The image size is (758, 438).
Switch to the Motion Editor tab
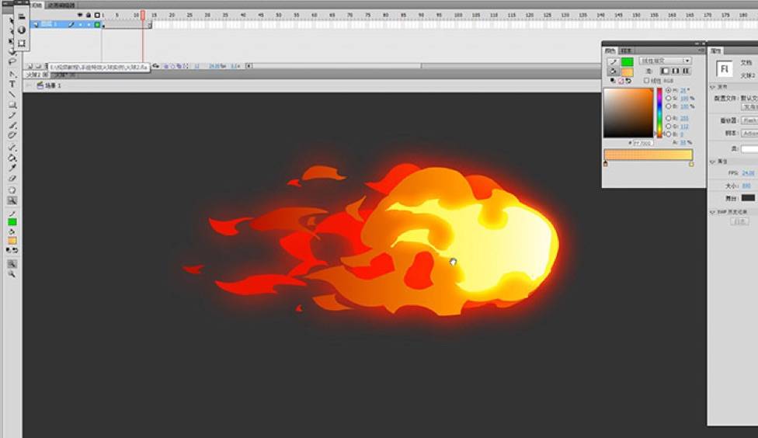61,5
